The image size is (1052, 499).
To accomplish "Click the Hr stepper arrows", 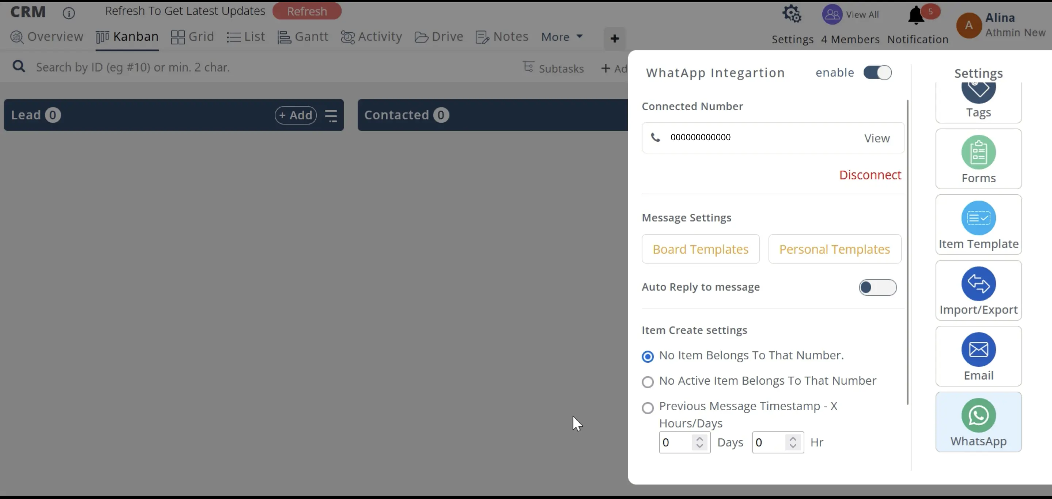I will click(x=793, y=442).
